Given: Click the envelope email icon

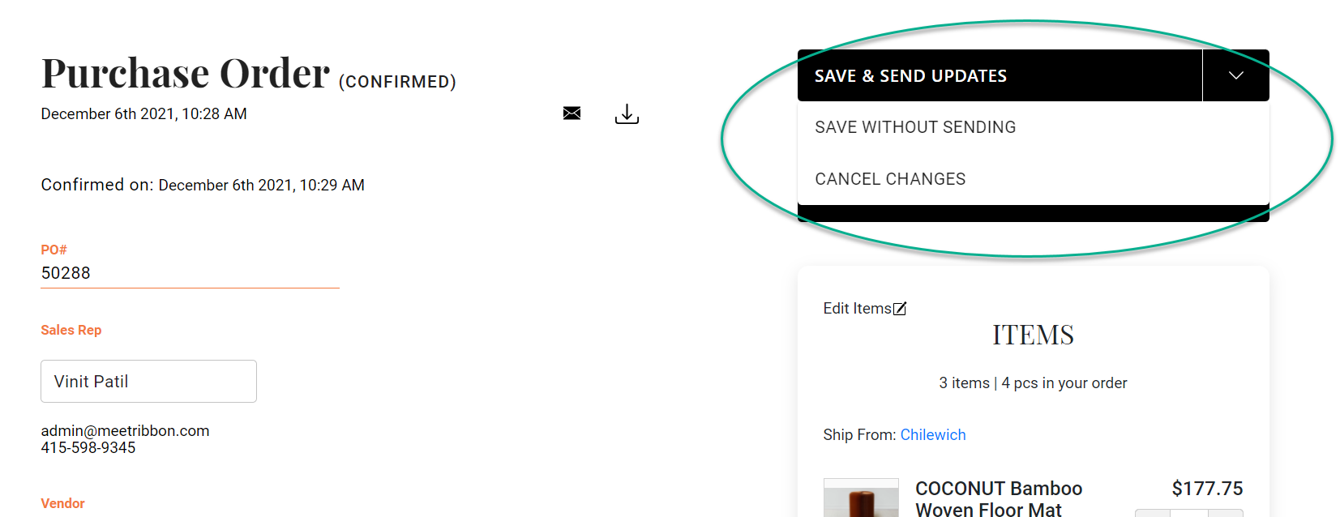Looking at the screenshot, I should [x=572, y=113].
